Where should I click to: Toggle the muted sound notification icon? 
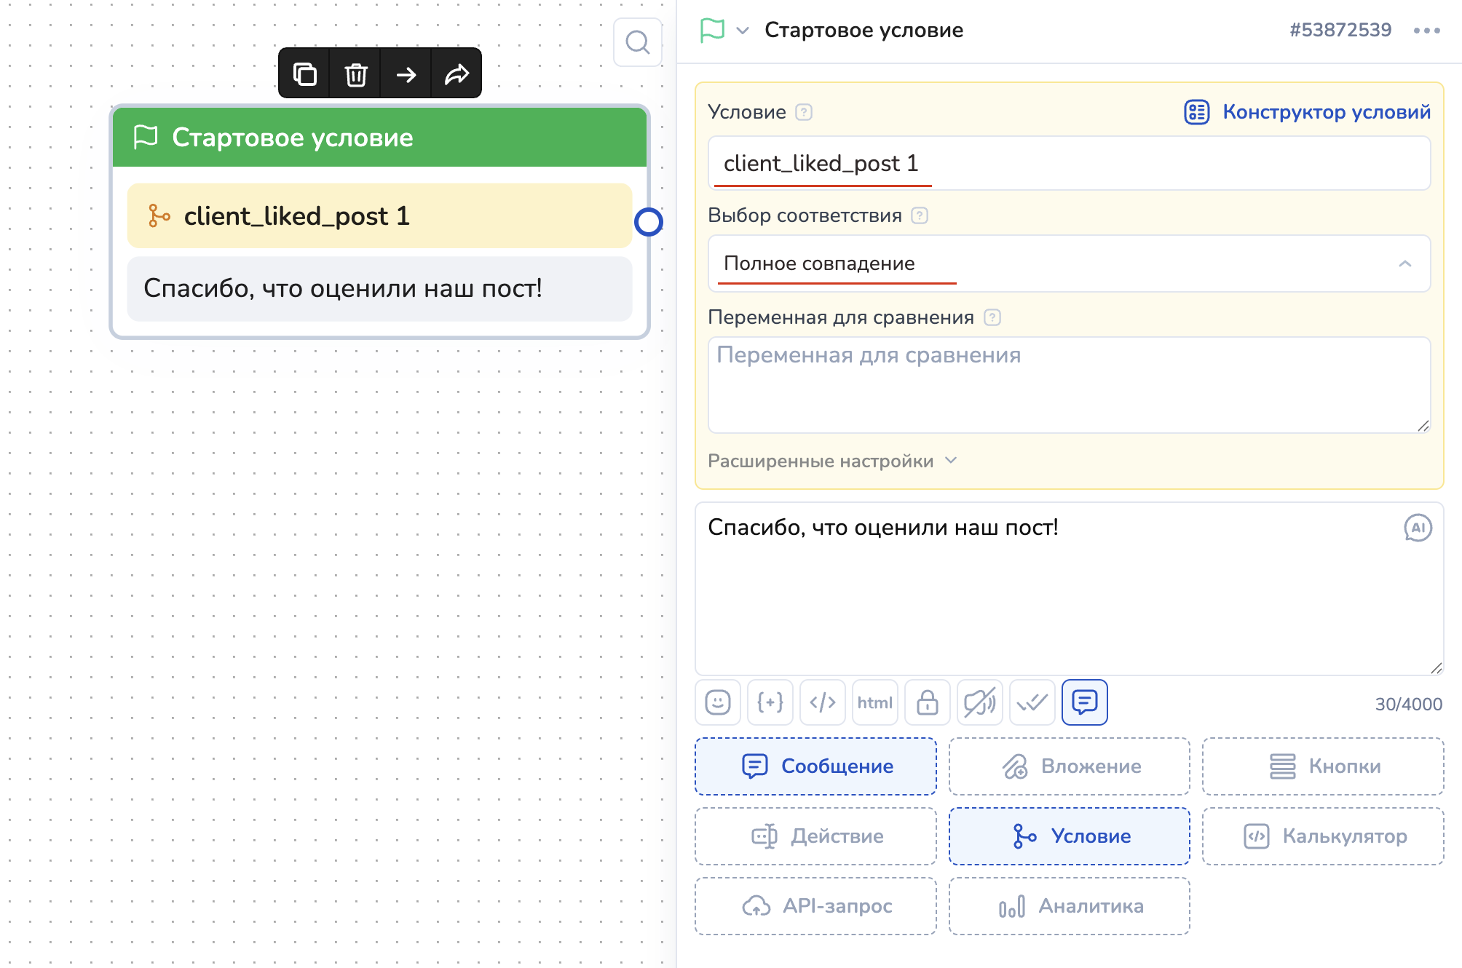[979, 702]
